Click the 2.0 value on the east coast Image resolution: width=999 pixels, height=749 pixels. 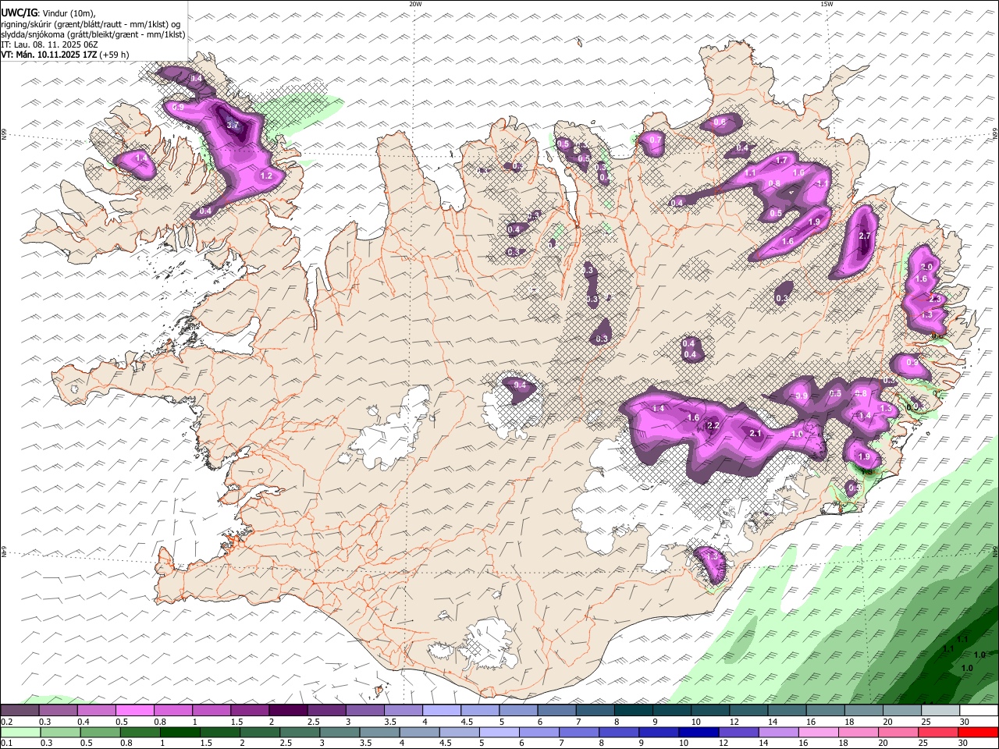927,268
